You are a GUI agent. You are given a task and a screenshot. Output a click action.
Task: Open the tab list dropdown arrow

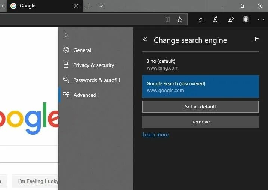coord(101,6)
